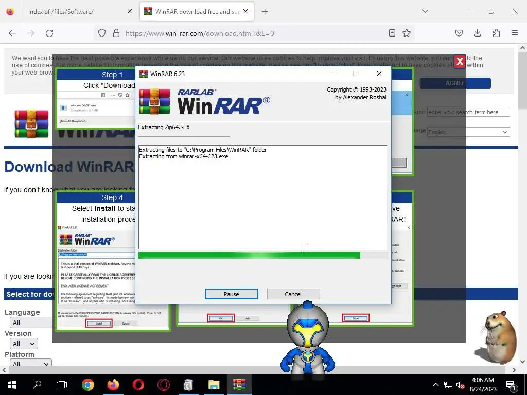Cancel the WinRAR installation
The image size is (527, 395).
tap(293, 294)
